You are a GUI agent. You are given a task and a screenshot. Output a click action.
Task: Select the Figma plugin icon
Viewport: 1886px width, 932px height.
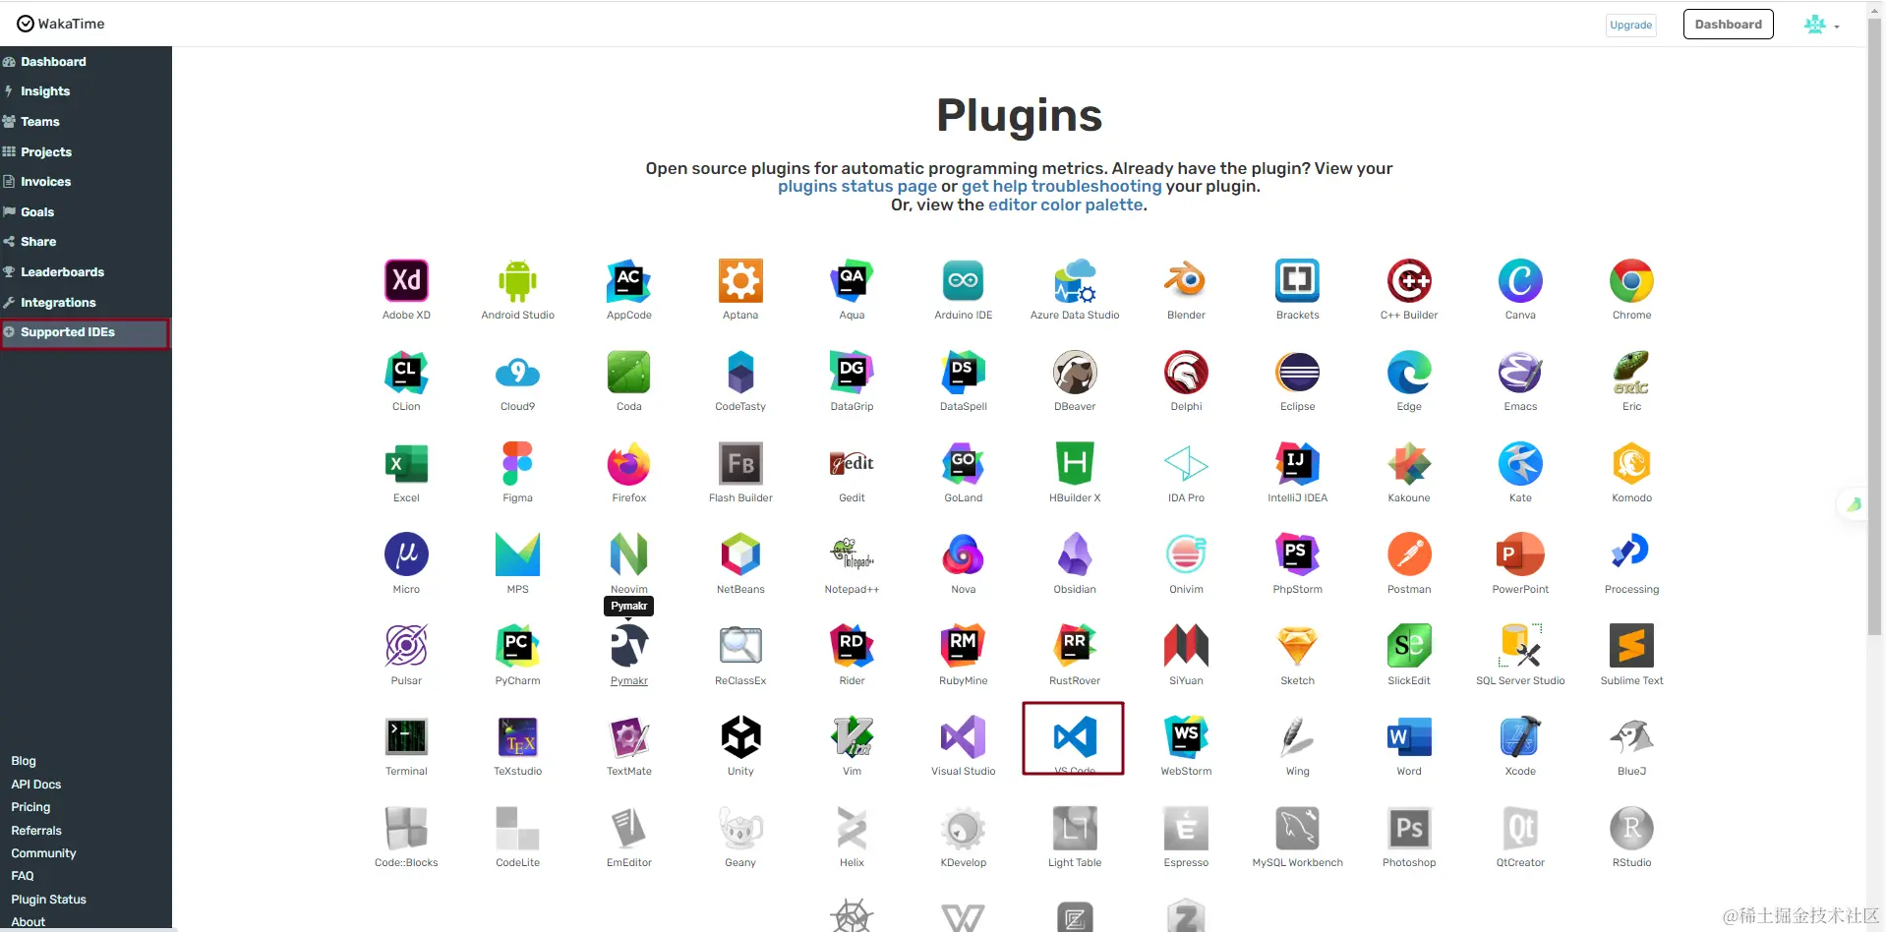point(517,464)
